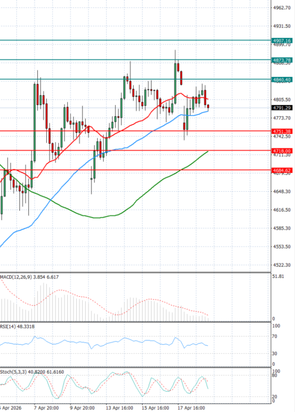Select the 9 Apr 20:00 date marker

[83, 408]
